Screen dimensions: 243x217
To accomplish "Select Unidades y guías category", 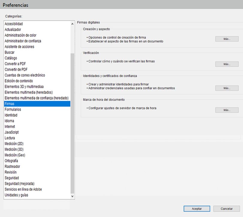I will (19, 195).
